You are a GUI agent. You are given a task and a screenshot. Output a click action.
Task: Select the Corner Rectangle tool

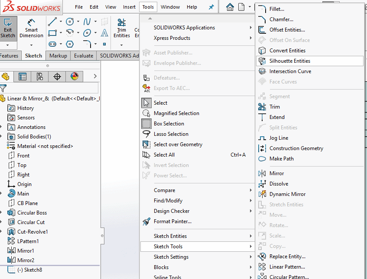52,33
